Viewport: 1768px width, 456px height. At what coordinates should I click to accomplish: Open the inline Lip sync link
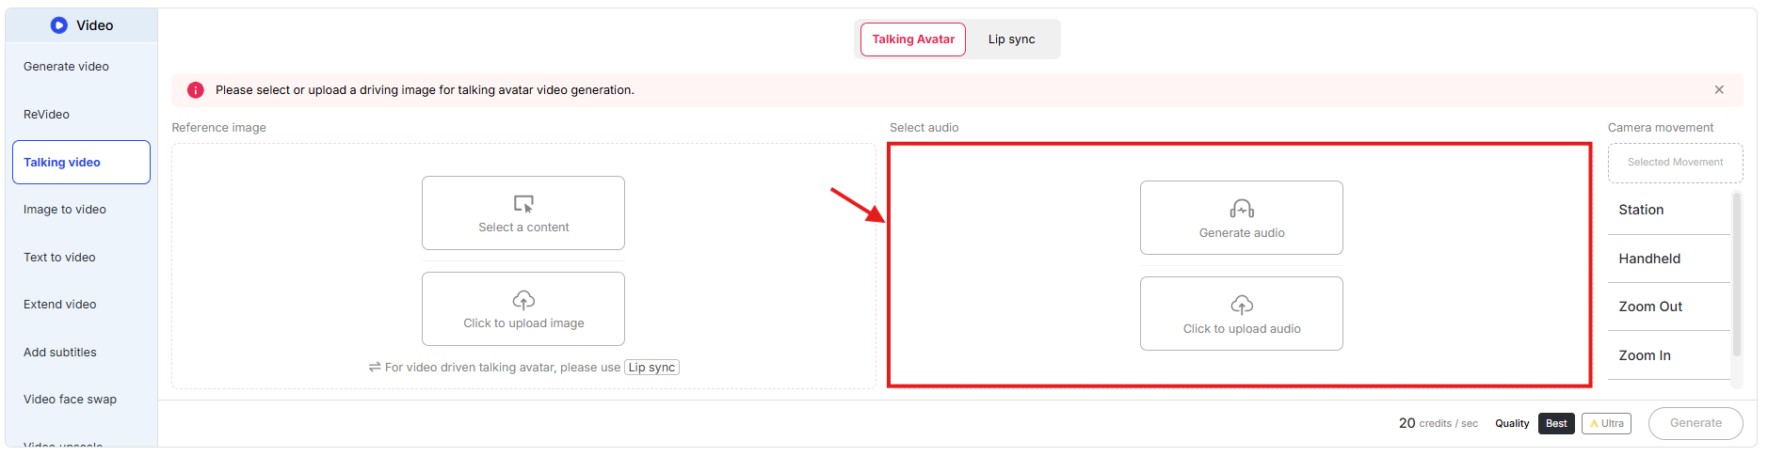651,368
